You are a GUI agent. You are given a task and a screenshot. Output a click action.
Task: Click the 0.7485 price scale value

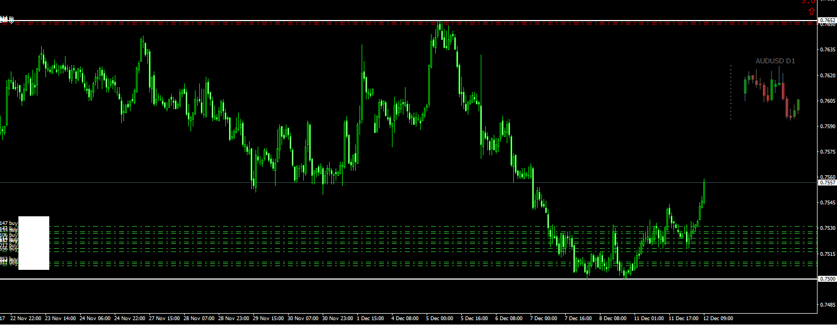pos(827,304)
